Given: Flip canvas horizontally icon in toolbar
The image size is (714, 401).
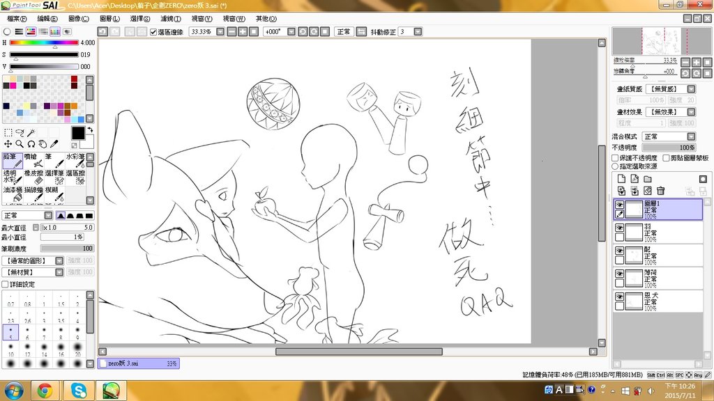Looking at the screenshot, I should pos(361,31).
